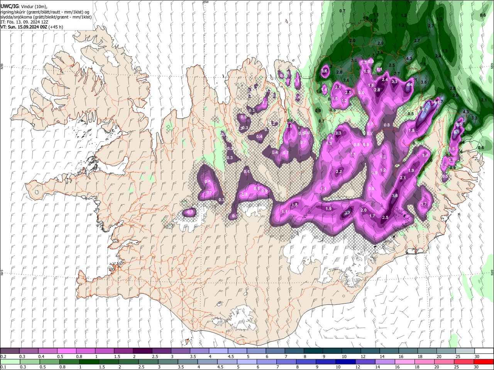This screenshot has height=370, width=494.
Task: Click the bright pink 0.5–0.8 snow swatch
Action: pos(66,351)
